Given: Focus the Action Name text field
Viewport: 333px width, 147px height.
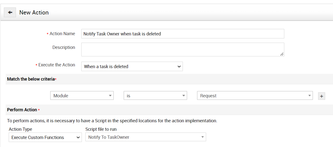Looking at the screenshot, I should pyautogui.click(x=182, y=34).
